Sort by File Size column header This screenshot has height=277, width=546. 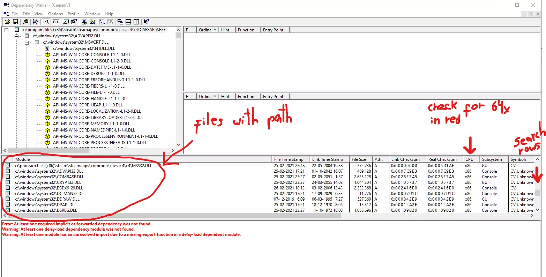point(361,159)
